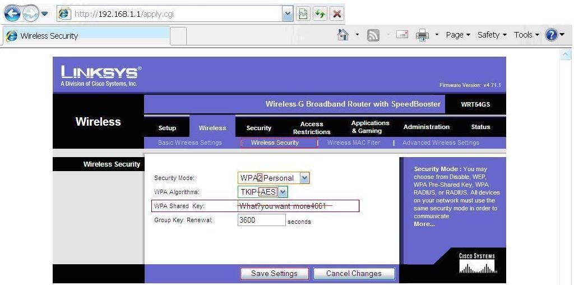Go back with the browser Back arrow

pyautogui.click(x=12, y=14)
